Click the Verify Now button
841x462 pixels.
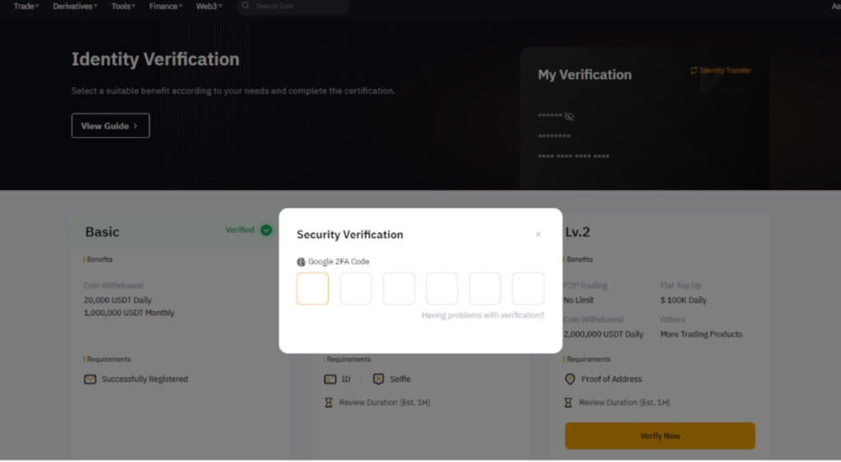[x=659, y=436]
